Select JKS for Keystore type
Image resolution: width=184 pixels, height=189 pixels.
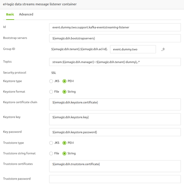click(51, 81)
